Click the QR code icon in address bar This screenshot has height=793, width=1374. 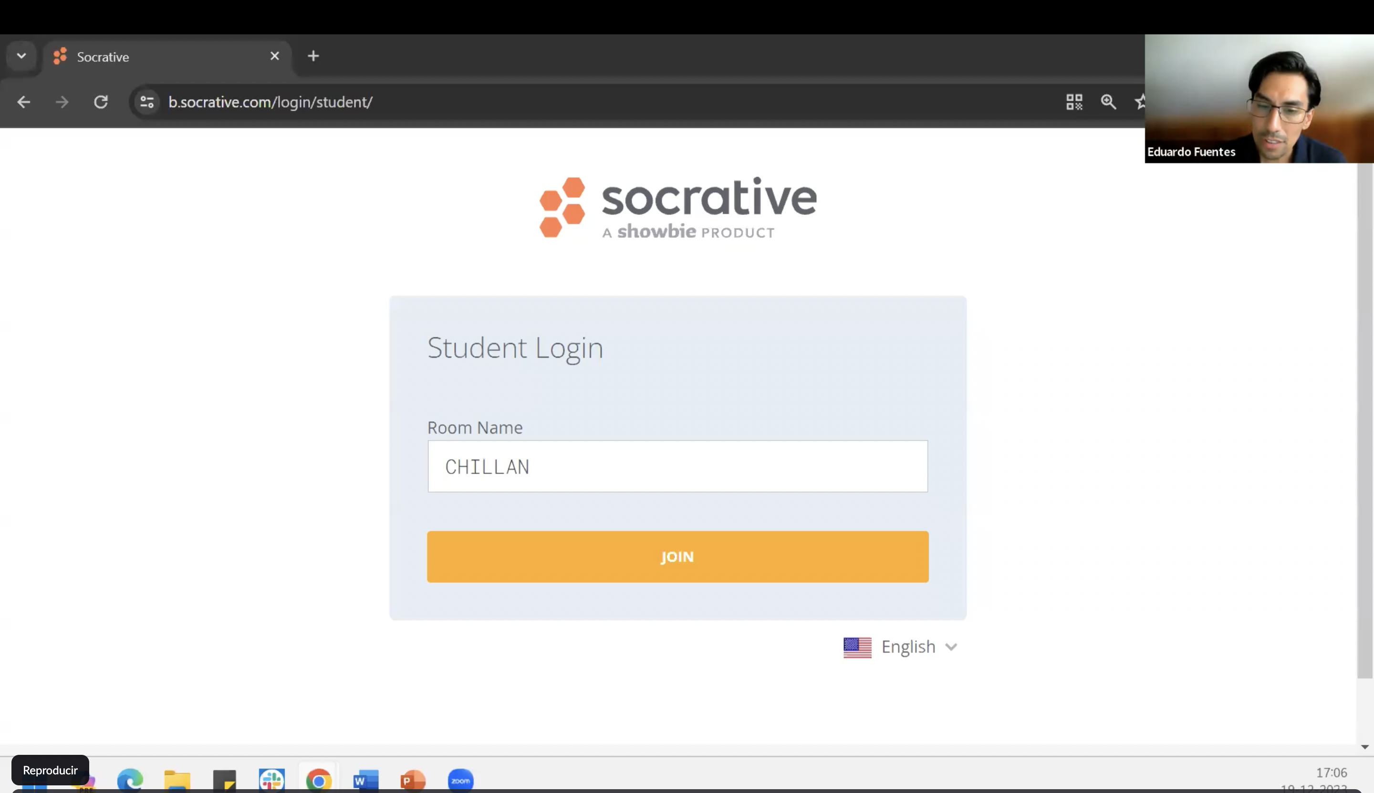pyautogui.click(x=1074, y=102)
